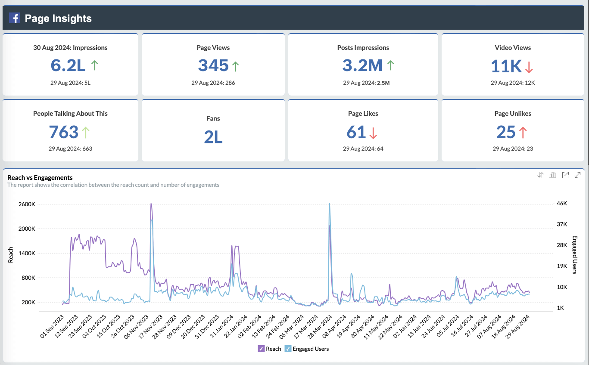589x365 pixels.
Task: Expand chart to full screen icon
Action: click(x=578, y=175)
